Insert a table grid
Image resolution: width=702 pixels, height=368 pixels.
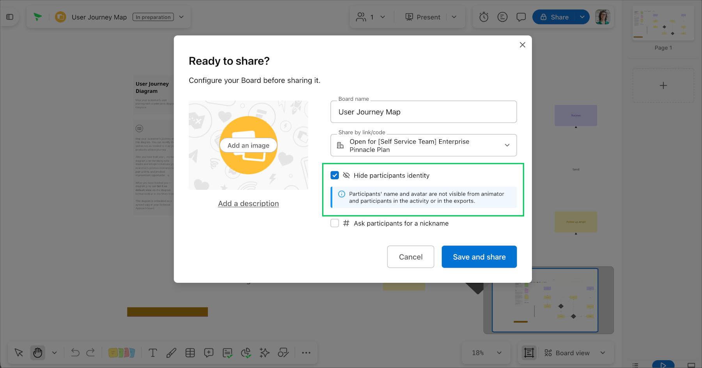(190, 353)
